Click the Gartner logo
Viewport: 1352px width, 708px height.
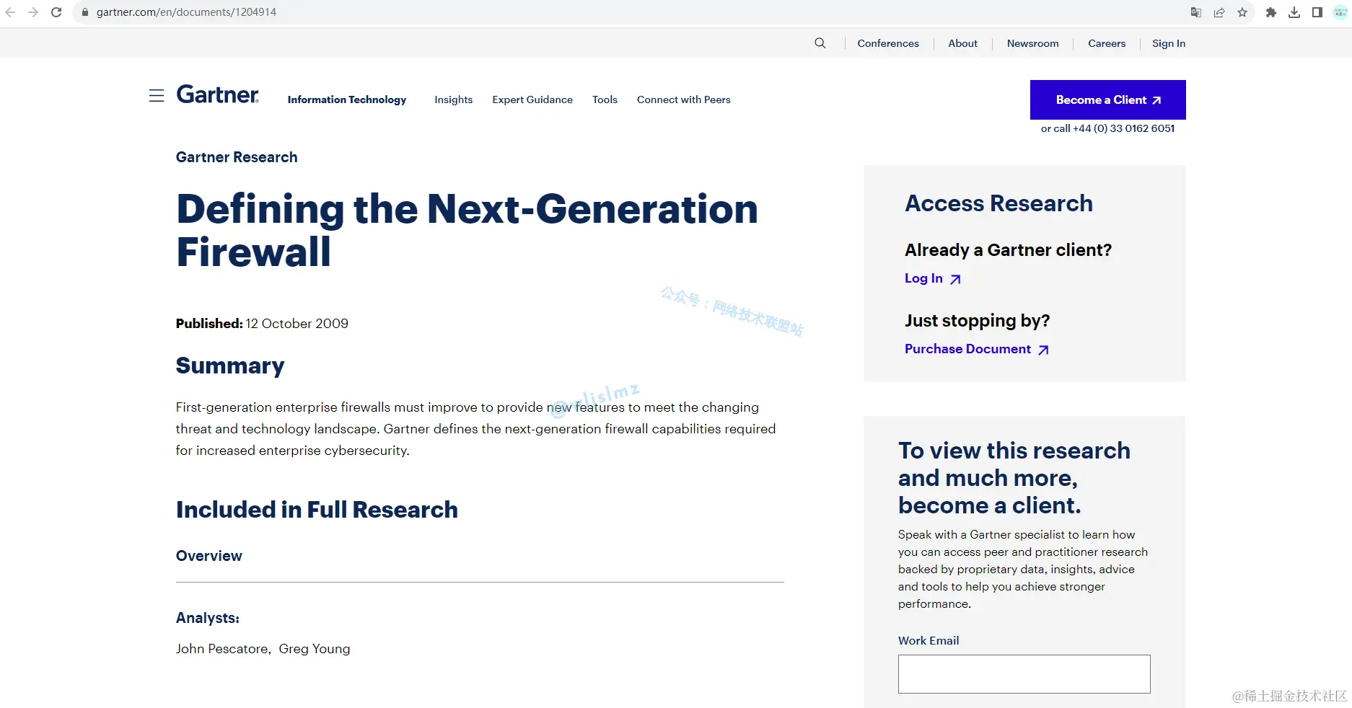[217, 94]
